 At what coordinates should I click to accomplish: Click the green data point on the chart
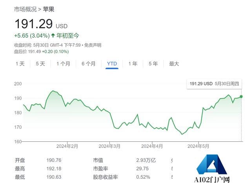click(x=241, y=96)
